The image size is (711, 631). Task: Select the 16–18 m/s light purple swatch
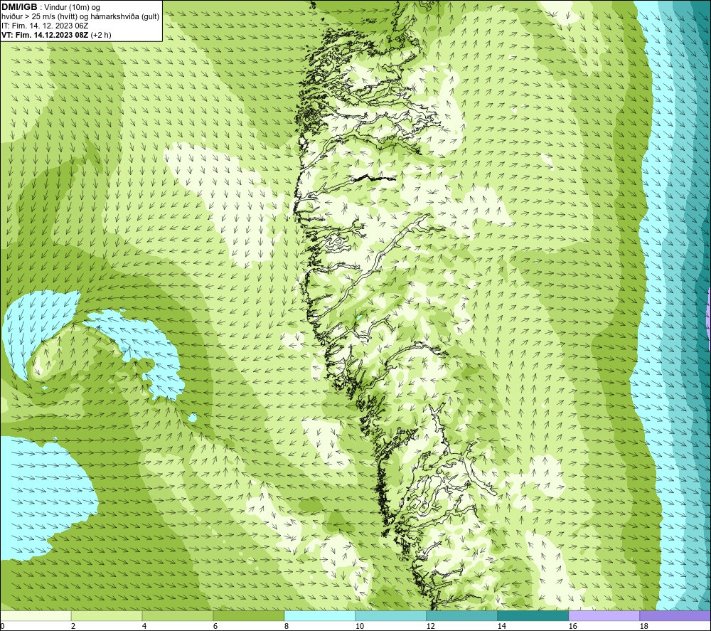pos(604,615)
